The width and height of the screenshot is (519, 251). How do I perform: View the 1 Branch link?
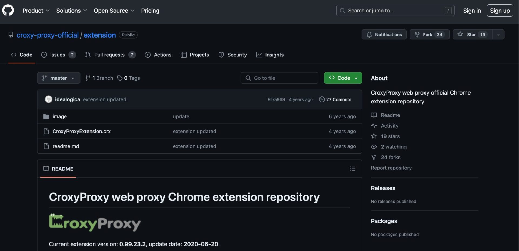coord(99,78)
